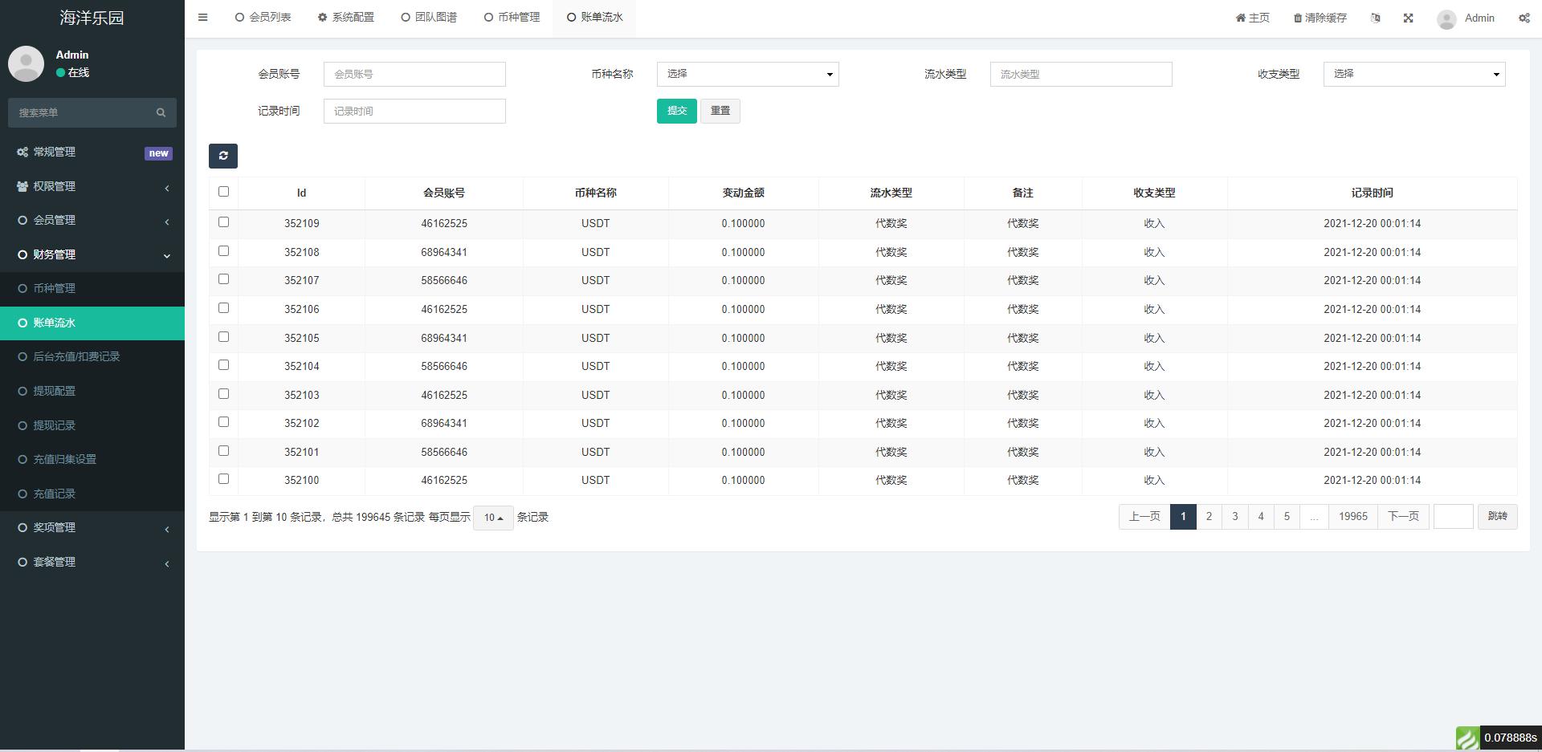The width and height of the screenshot is (1542, 752).
Task: Open the 币种名称 selection dropdown
Action: tap(747, 74)
